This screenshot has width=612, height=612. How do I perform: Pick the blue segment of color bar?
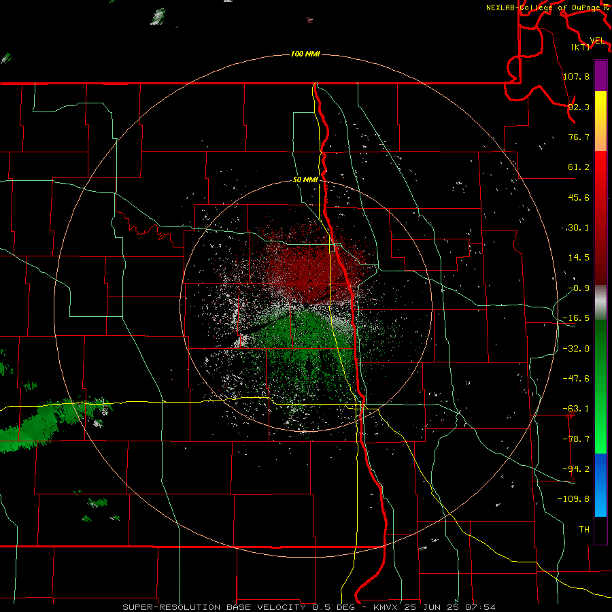pos(600,485)
